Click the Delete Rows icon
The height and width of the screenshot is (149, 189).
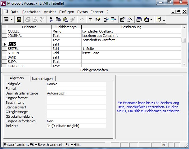coord(114,20)
